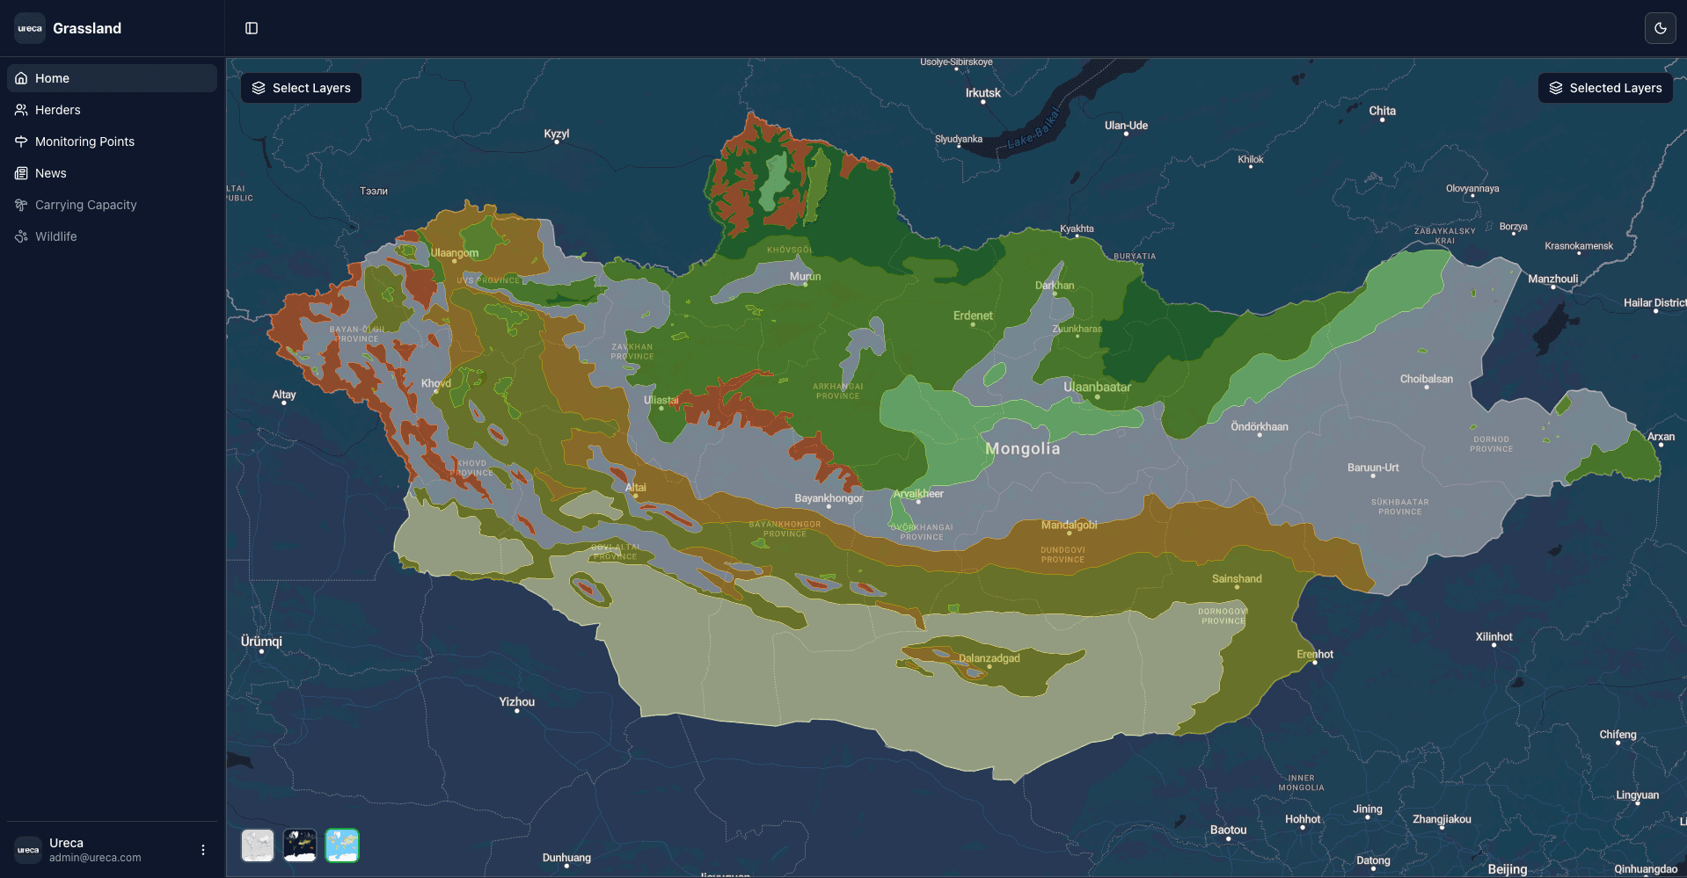Image resolution: width=1687 pixels, height=878 pixels.
Task: Open the Home menu item
Action: click(x=112, y=78)
